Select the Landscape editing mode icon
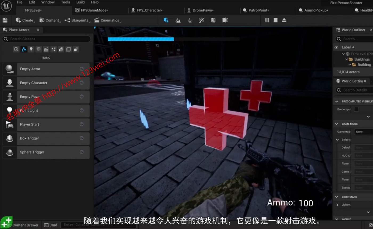 178,20
